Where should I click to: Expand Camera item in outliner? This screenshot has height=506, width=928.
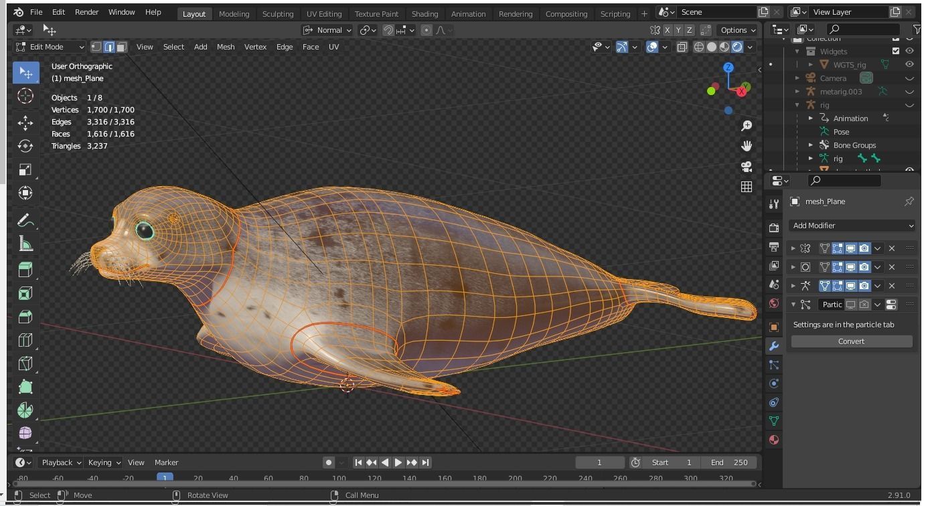click(797, 78)
